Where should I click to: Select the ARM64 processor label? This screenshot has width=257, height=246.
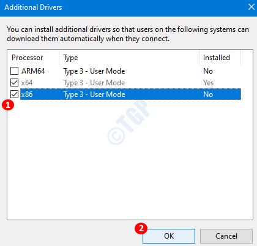(x=33, y=71)
